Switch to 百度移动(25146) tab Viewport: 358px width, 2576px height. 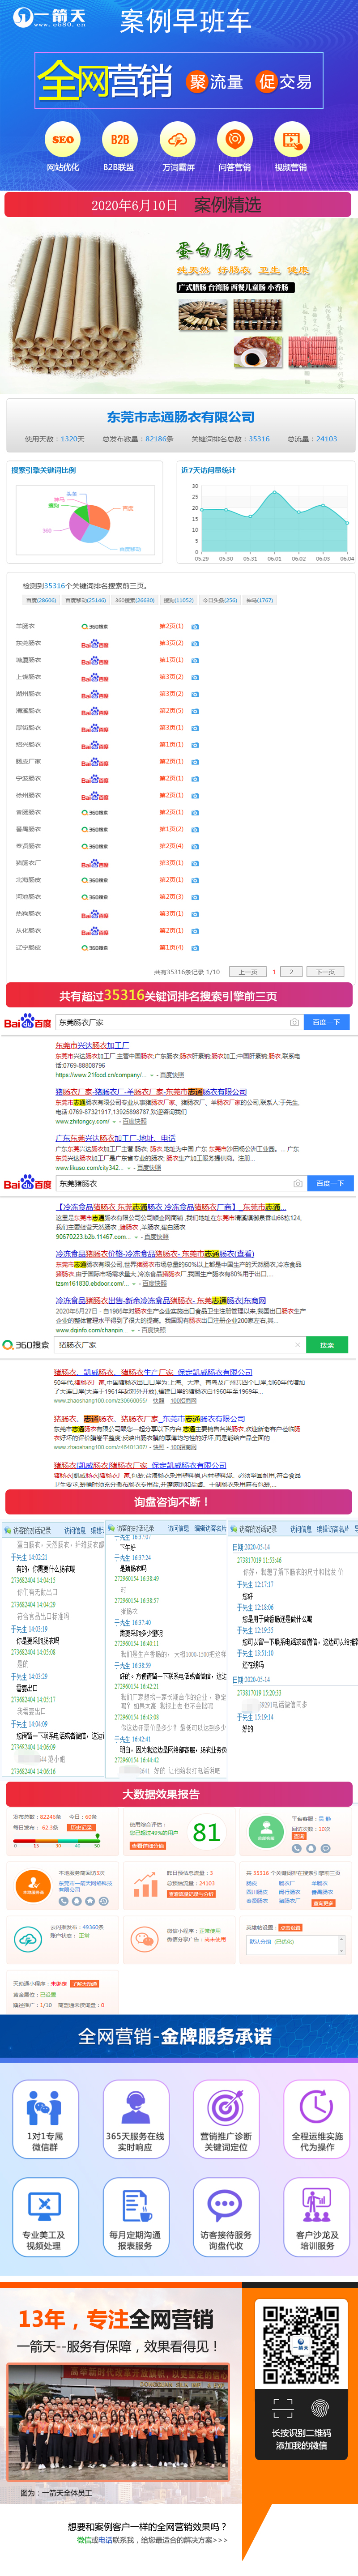click(x=86, y=600)
